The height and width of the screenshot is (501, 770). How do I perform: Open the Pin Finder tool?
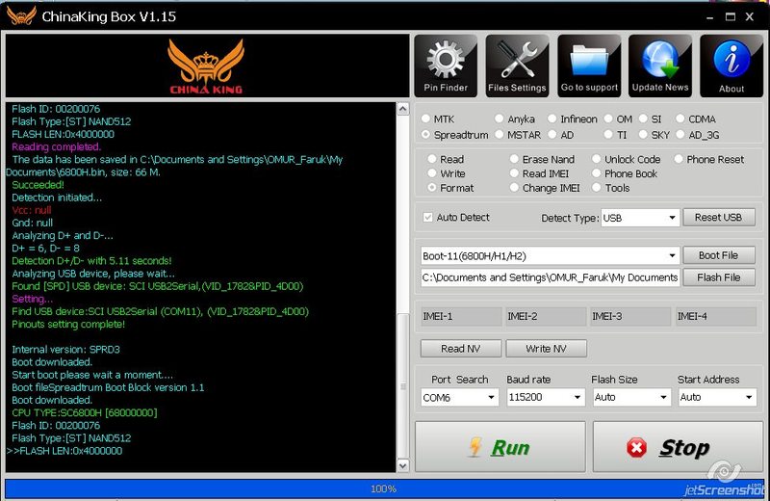(446, 66)
